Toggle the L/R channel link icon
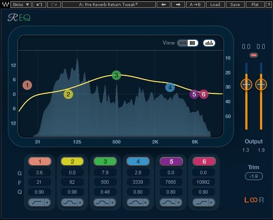Screen dimensions: 273x220 (254, 200)
